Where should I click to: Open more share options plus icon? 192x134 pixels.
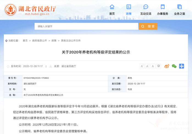point(182,66)
